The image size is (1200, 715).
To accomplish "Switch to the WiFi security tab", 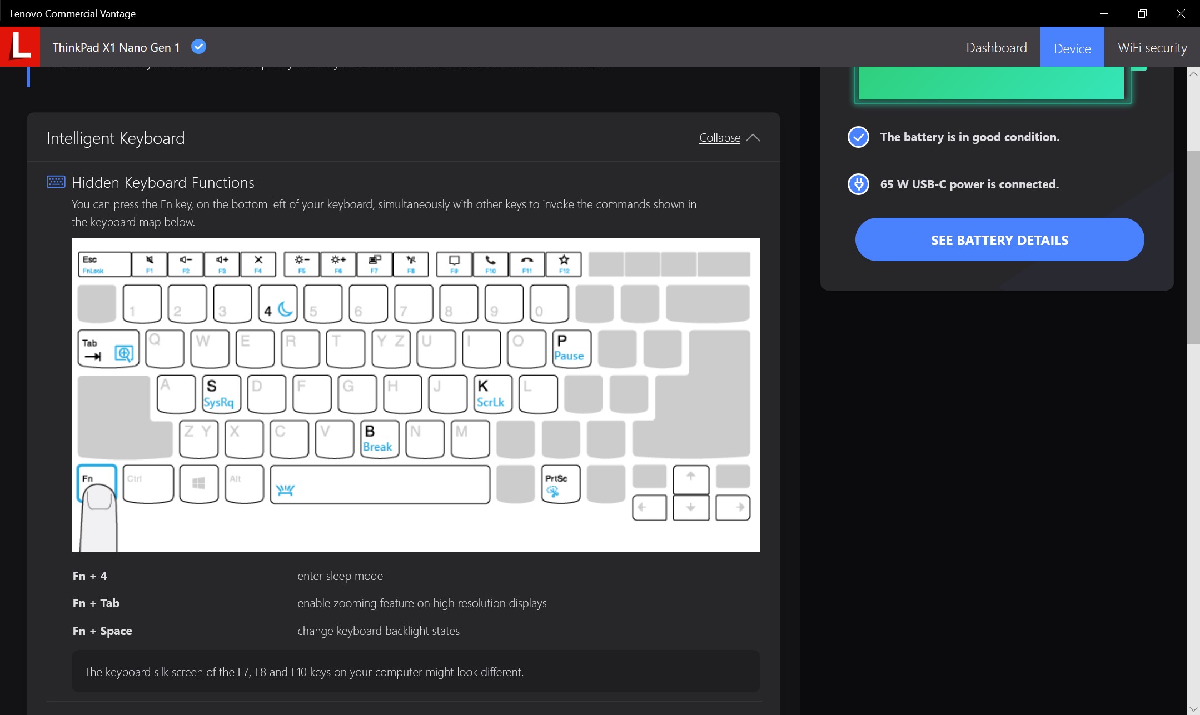I will click(x=1152, y=48).
